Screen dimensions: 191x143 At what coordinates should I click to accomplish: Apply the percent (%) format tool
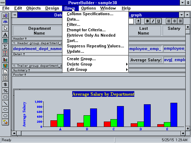point(5,91)
